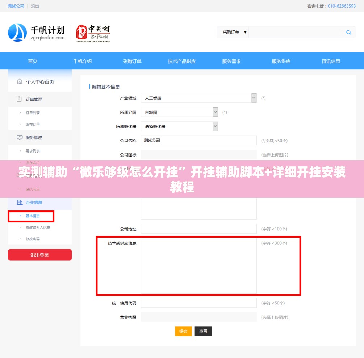This screenshot has width=364, height=358.
Task: Open the 所属分园 dropdown showing 东城园
Action: [179, 112]
